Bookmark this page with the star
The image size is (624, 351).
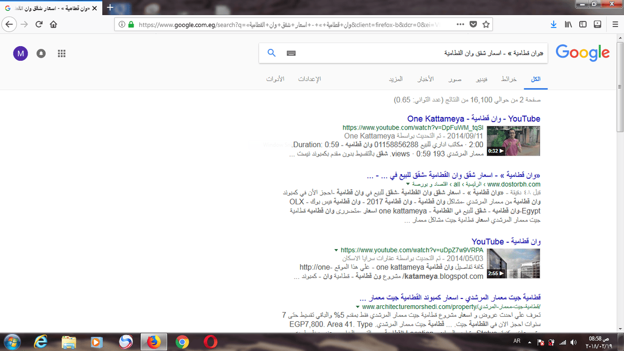click(x=486, y=24)
